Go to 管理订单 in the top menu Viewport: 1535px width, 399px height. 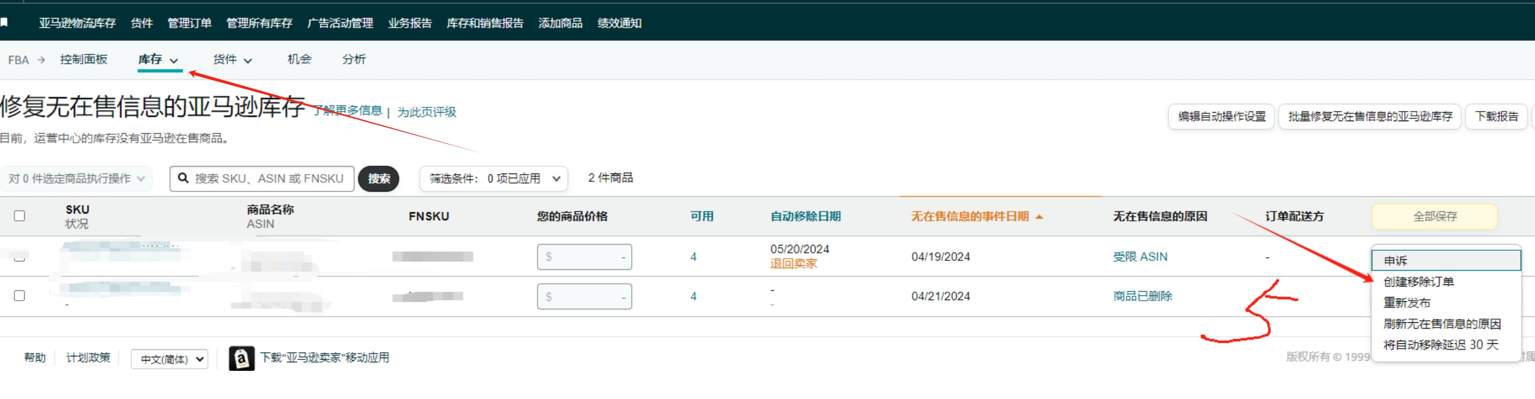pos(189,23)
